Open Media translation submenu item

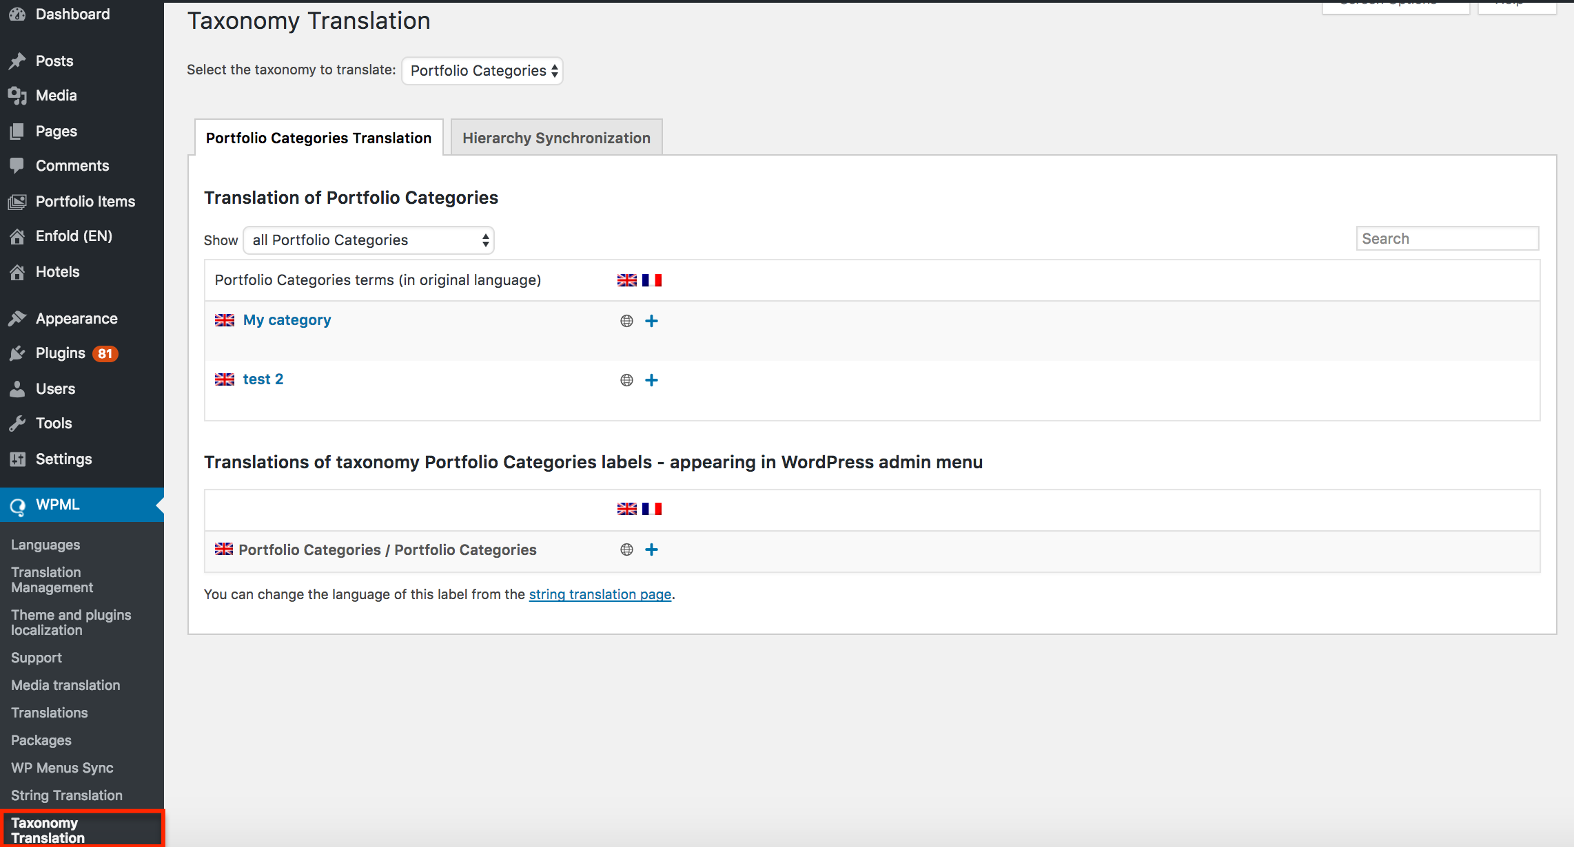(65, 685)
